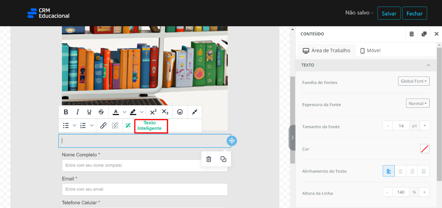Open highlight color dropdown arrow

(x=142, y=112)
